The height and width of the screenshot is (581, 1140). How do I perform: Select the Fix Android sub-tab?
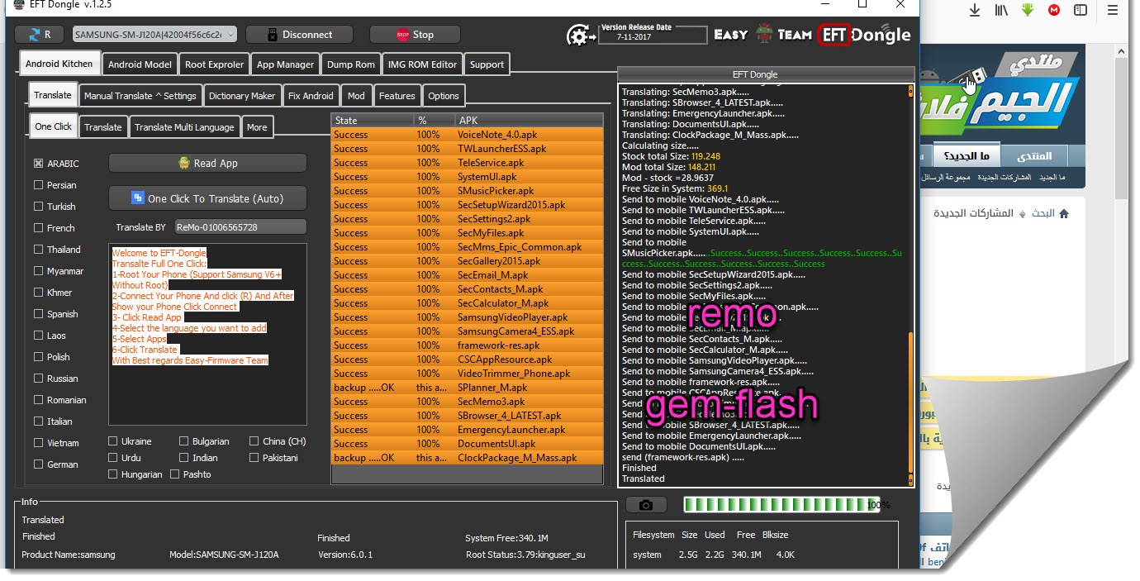point(311,96)
